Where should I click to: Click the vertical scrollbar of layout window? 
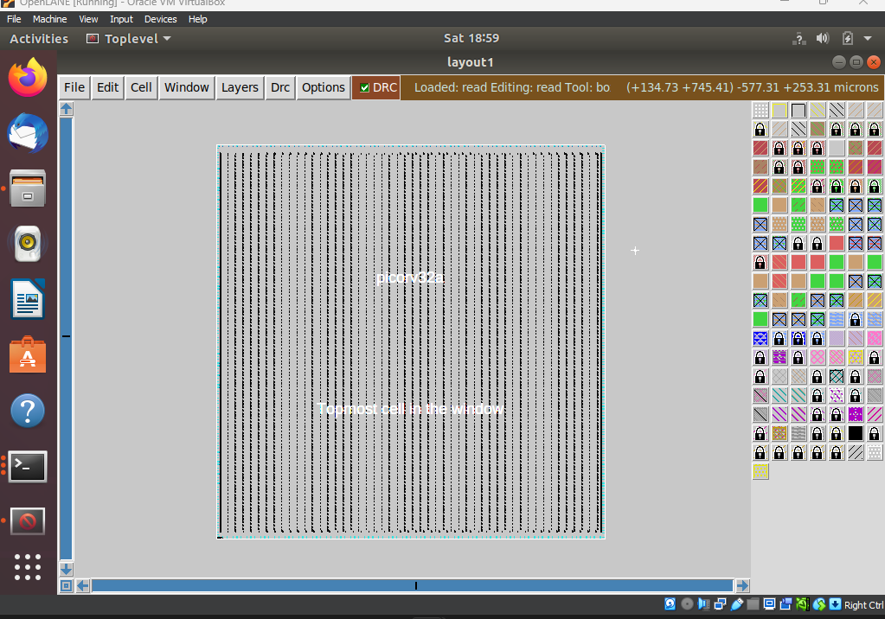66,339
